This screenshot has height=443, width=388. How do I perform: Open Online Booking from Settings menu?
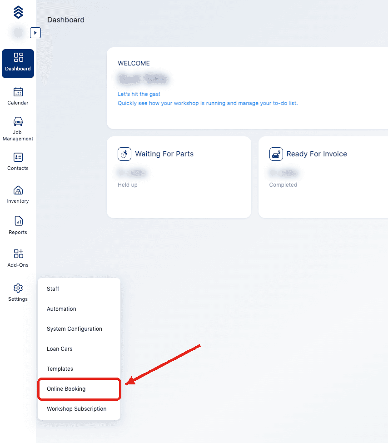79,389
